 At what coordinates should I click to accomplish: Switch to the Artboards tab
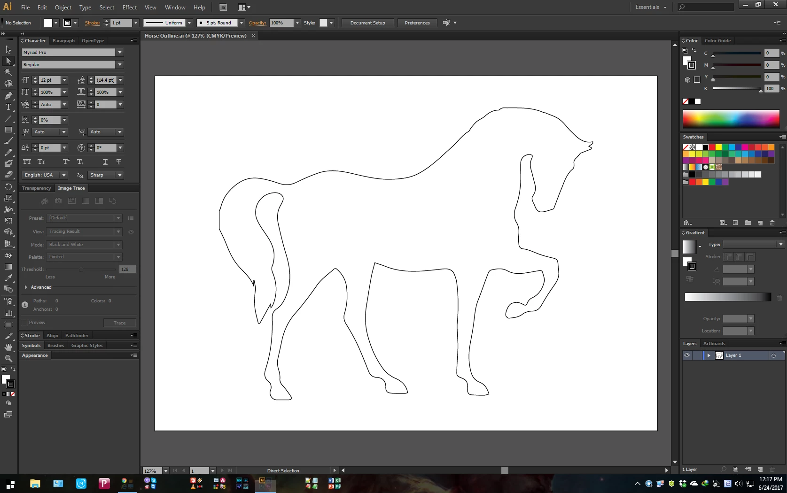pyautogui.click(x=714, y=344)
